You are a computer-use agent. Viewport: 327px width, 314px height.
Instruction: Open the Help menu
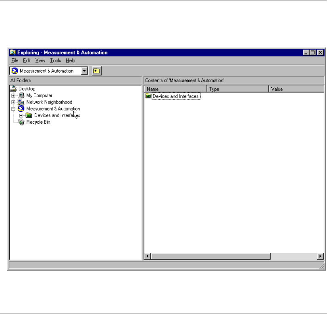[x=71, y=60]
